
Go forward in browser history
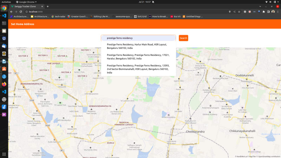click(16, 12)
